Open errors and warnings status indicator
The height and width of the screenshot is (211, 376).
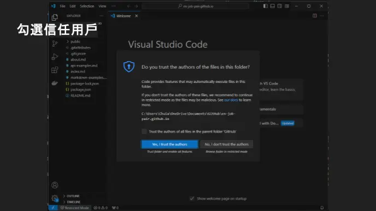(x=101, y=208)
